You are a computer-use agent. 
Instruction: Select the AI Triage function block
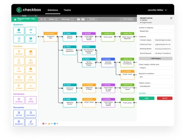(19, 87)
